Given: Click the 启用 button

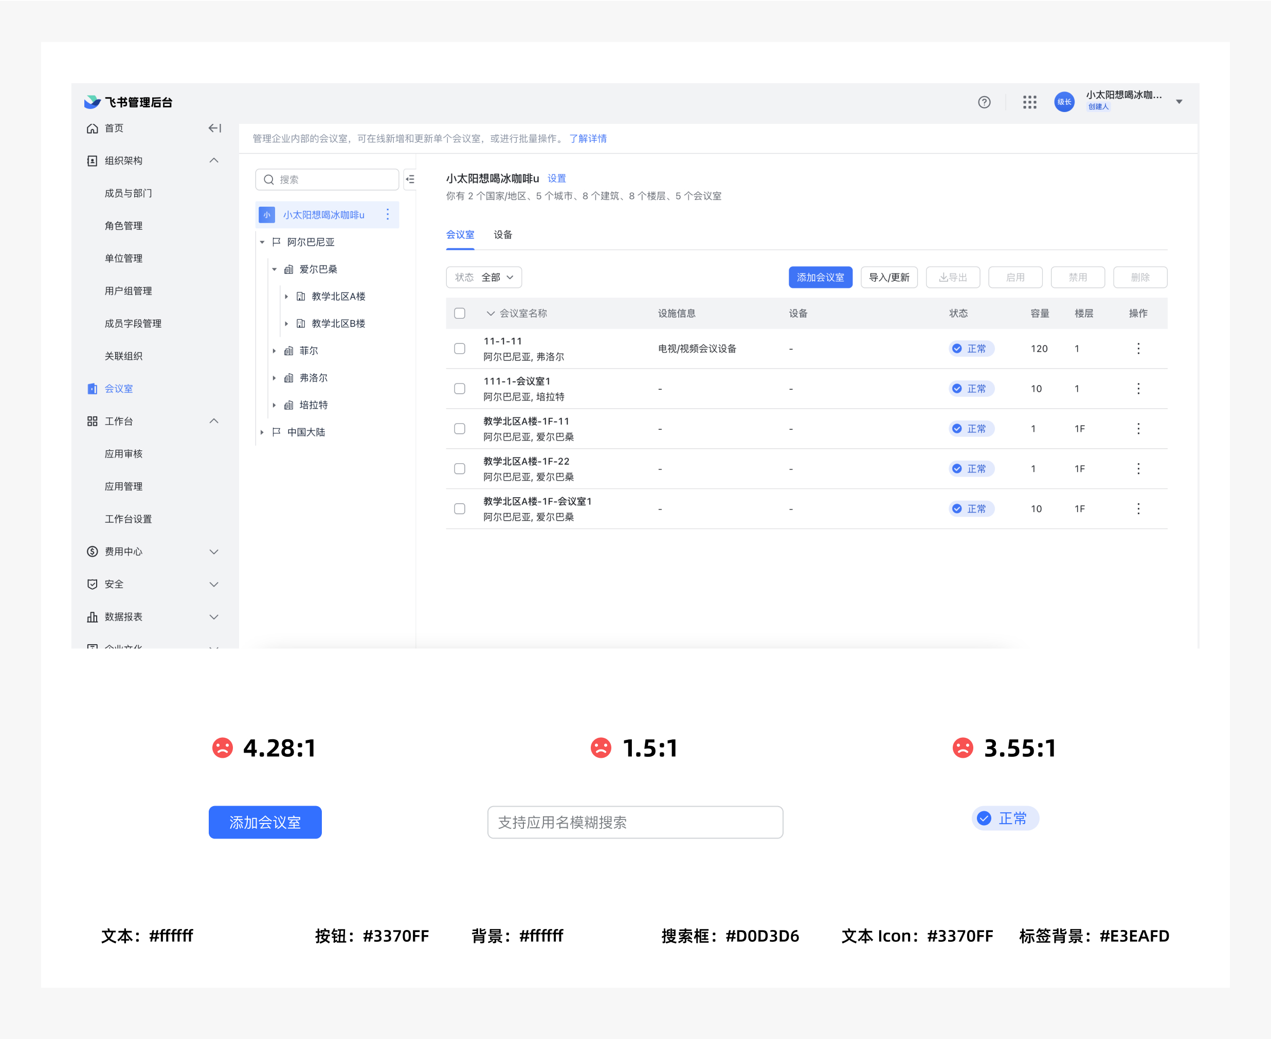Looking at the screenshot, I should point(1015,277).
